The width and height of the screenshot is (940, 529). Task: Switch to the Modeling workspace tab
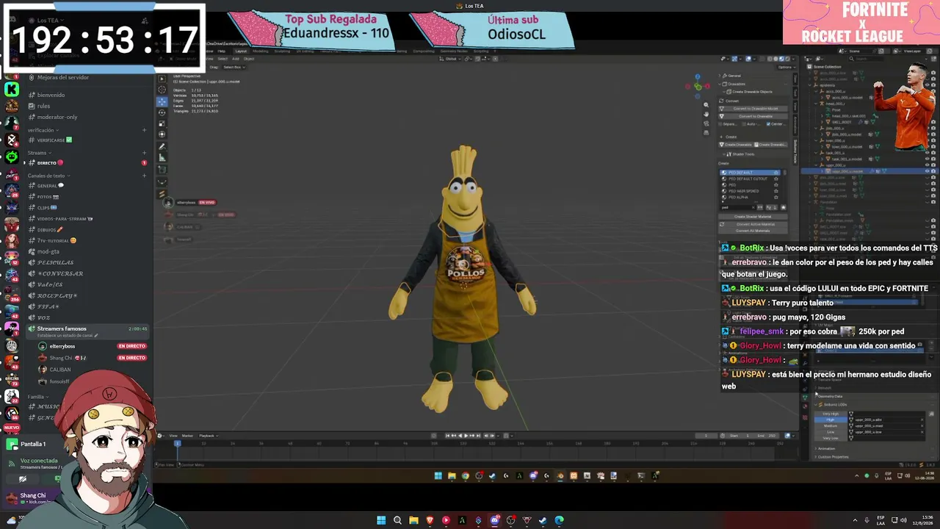[261, 51]
